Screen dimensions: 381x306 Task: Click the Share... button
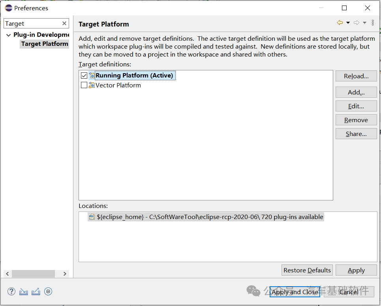(x=356, y=134)
